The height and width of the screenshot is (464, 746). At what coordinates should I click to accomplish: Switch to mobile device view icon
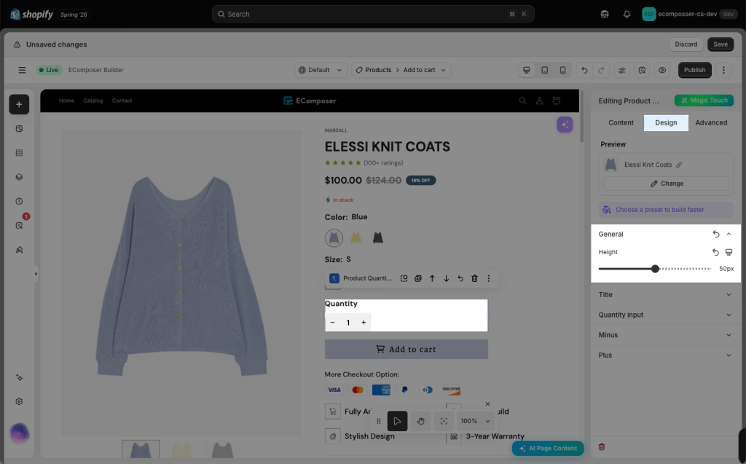pos(563,70)
